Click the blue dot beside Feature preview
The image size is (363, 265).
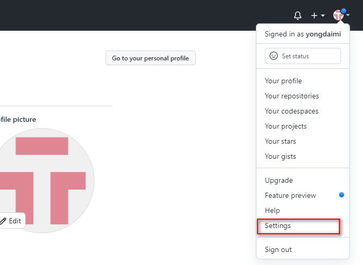[342, 195]
